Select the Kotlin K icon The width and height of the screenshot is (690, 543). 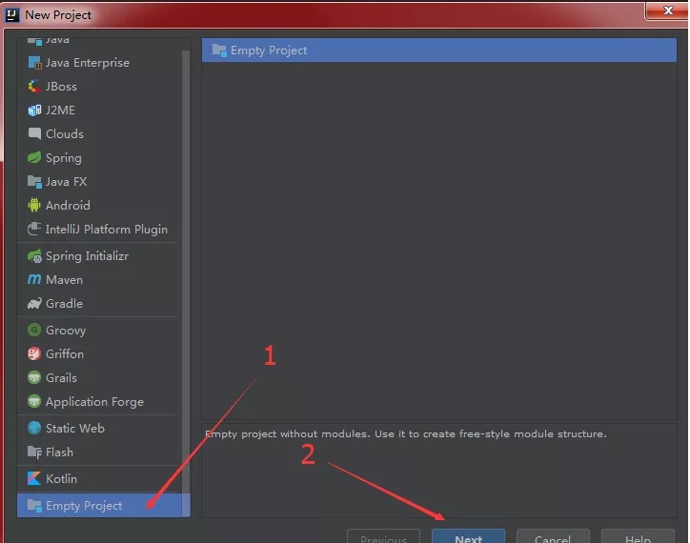click(x=34, y=478)
